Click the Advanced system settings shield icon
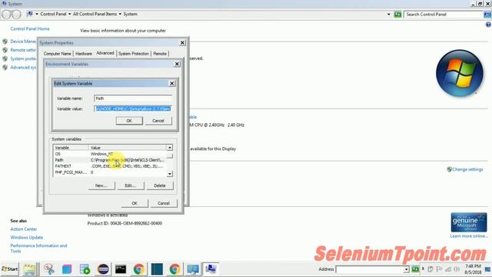This screenshot has height=277, width=492. (x=5, y=67)
